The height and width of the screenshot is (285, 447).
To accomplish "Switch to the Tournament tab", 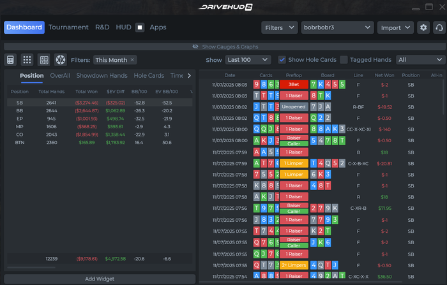I will pyautogui.click(x=68, y=27).
